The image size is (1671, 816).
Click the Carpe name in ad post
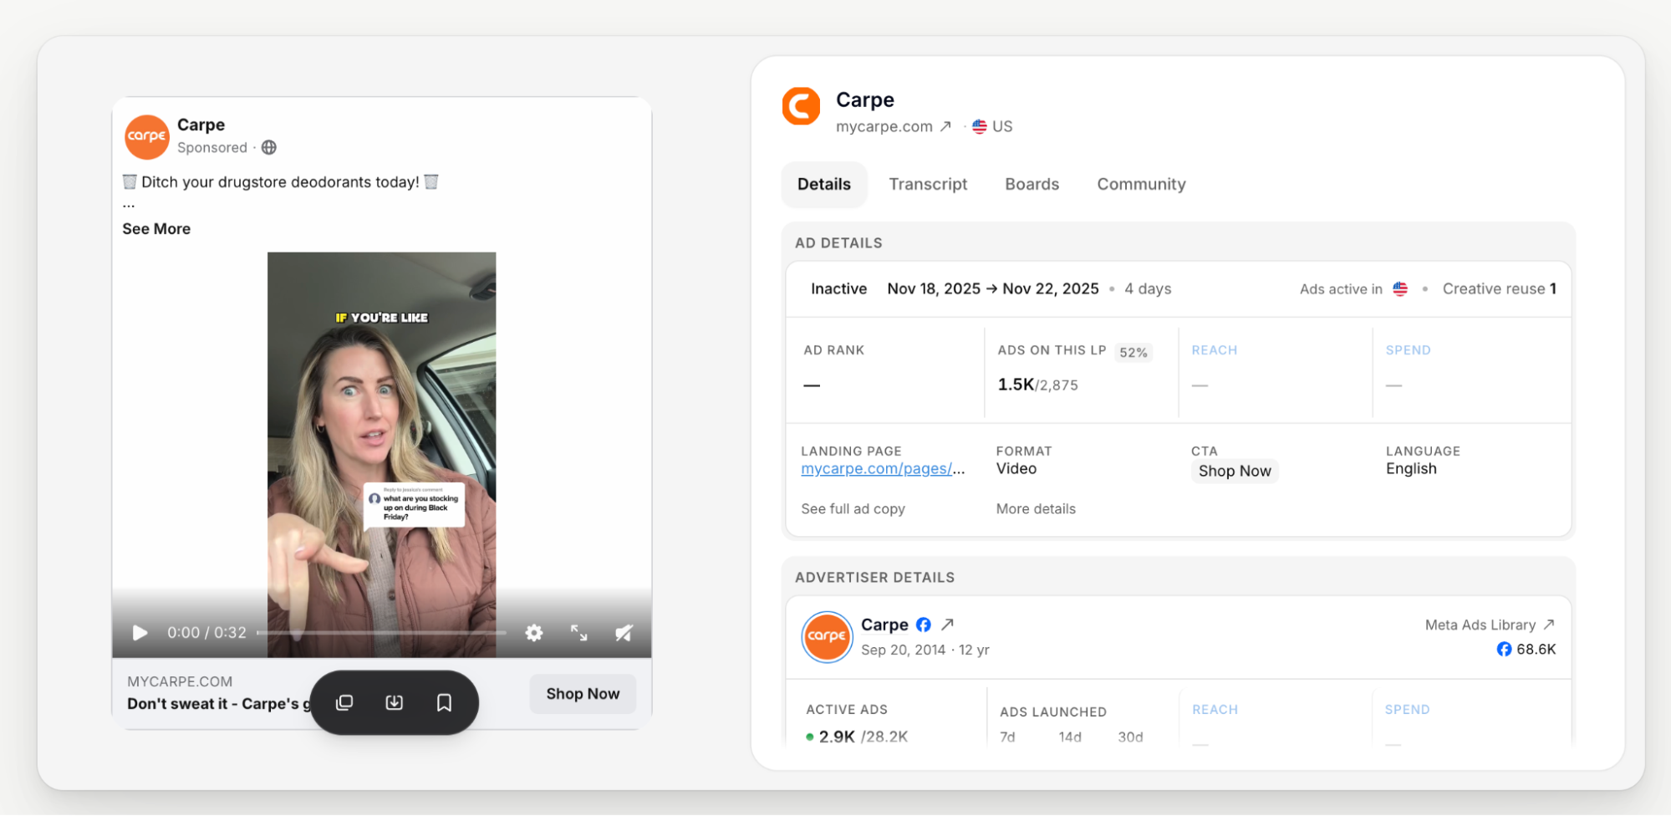click(x=201, y=125)
